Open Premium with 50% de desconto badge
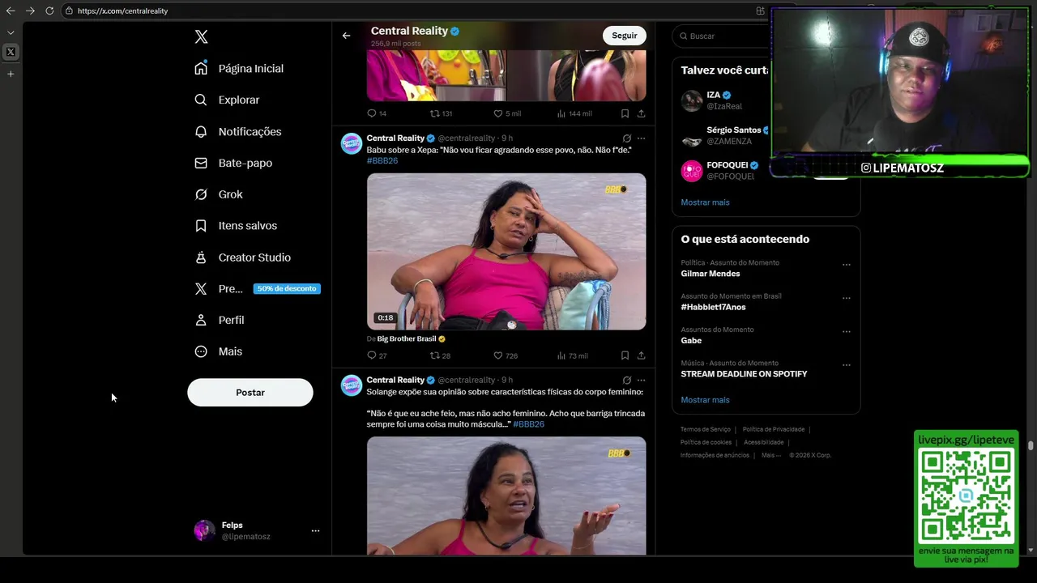 click(257, 288)
